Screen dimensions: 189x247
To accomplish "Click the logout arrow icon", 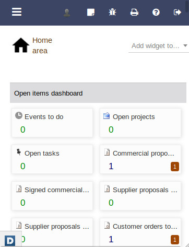I will point(178,12).
